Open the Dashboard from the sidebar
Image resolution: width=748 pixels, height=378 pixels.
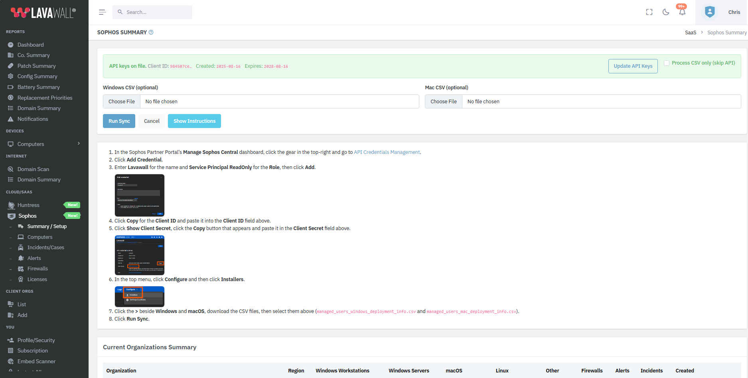point(30,44)
